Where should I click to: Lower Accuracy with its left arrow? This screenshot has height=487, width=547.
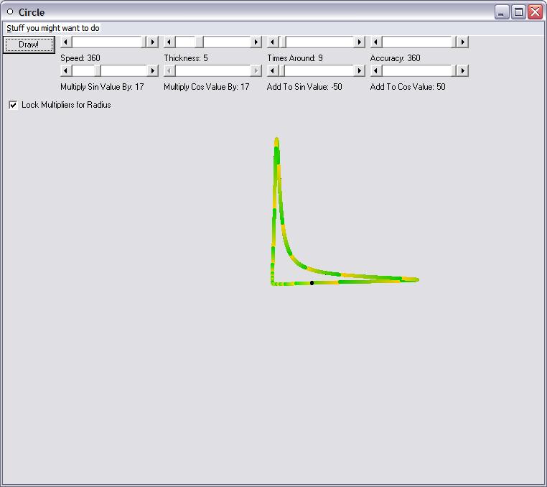(x=376, y=42)
